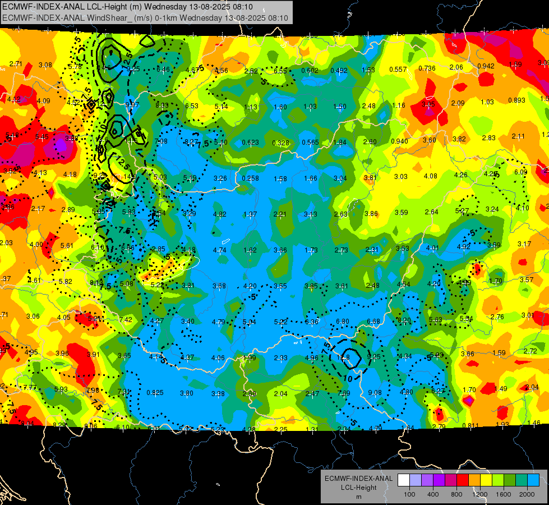Click the wind shear value 5.93

pyautogui.click(x=61, y=389)
